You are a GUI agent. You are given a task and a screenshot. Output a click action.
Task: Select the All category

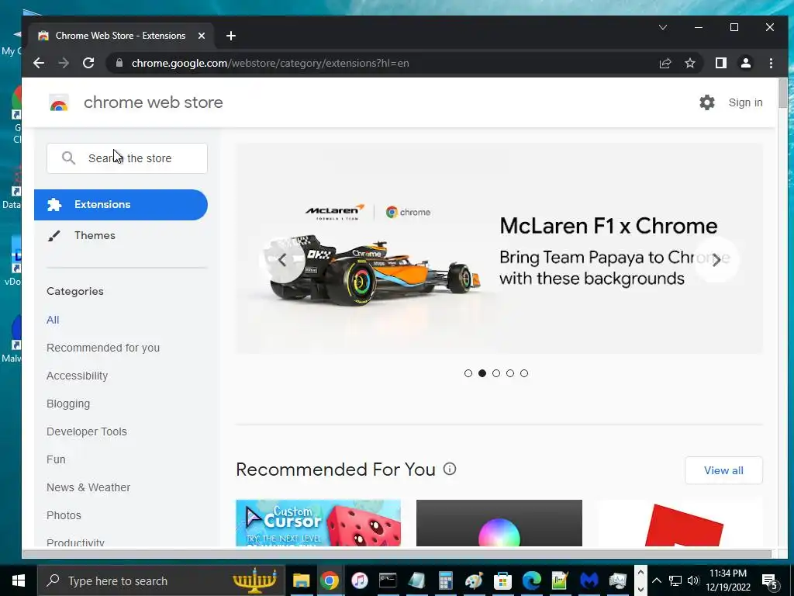click(x=53, y=320)
